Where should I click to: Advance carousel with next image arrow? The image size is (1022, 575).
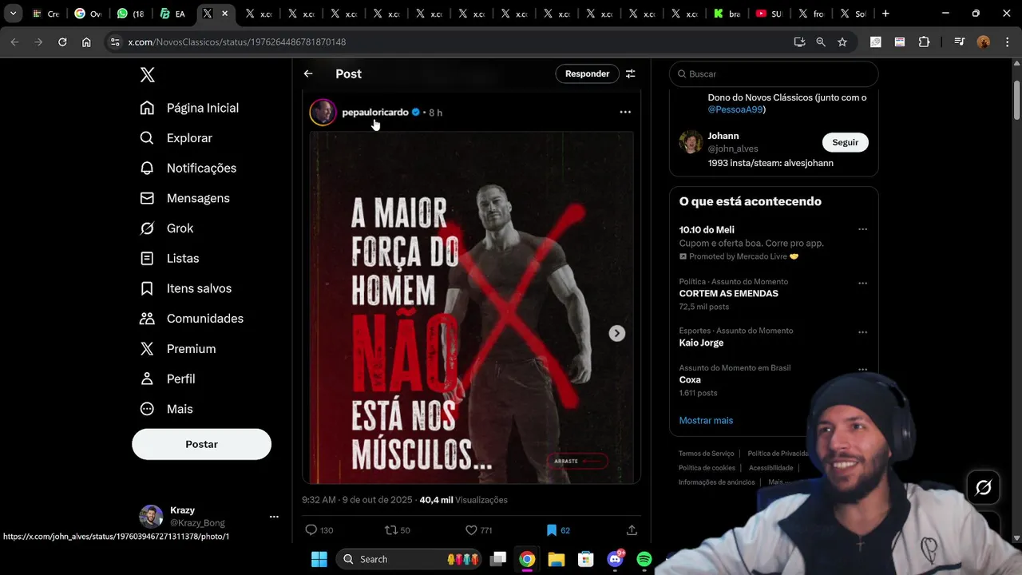click(616, 333)
